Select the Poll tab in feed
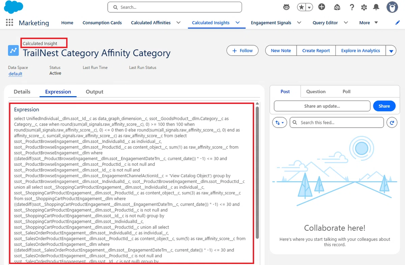The width and height of the screenshot is (405, 265). pos(347,91)
